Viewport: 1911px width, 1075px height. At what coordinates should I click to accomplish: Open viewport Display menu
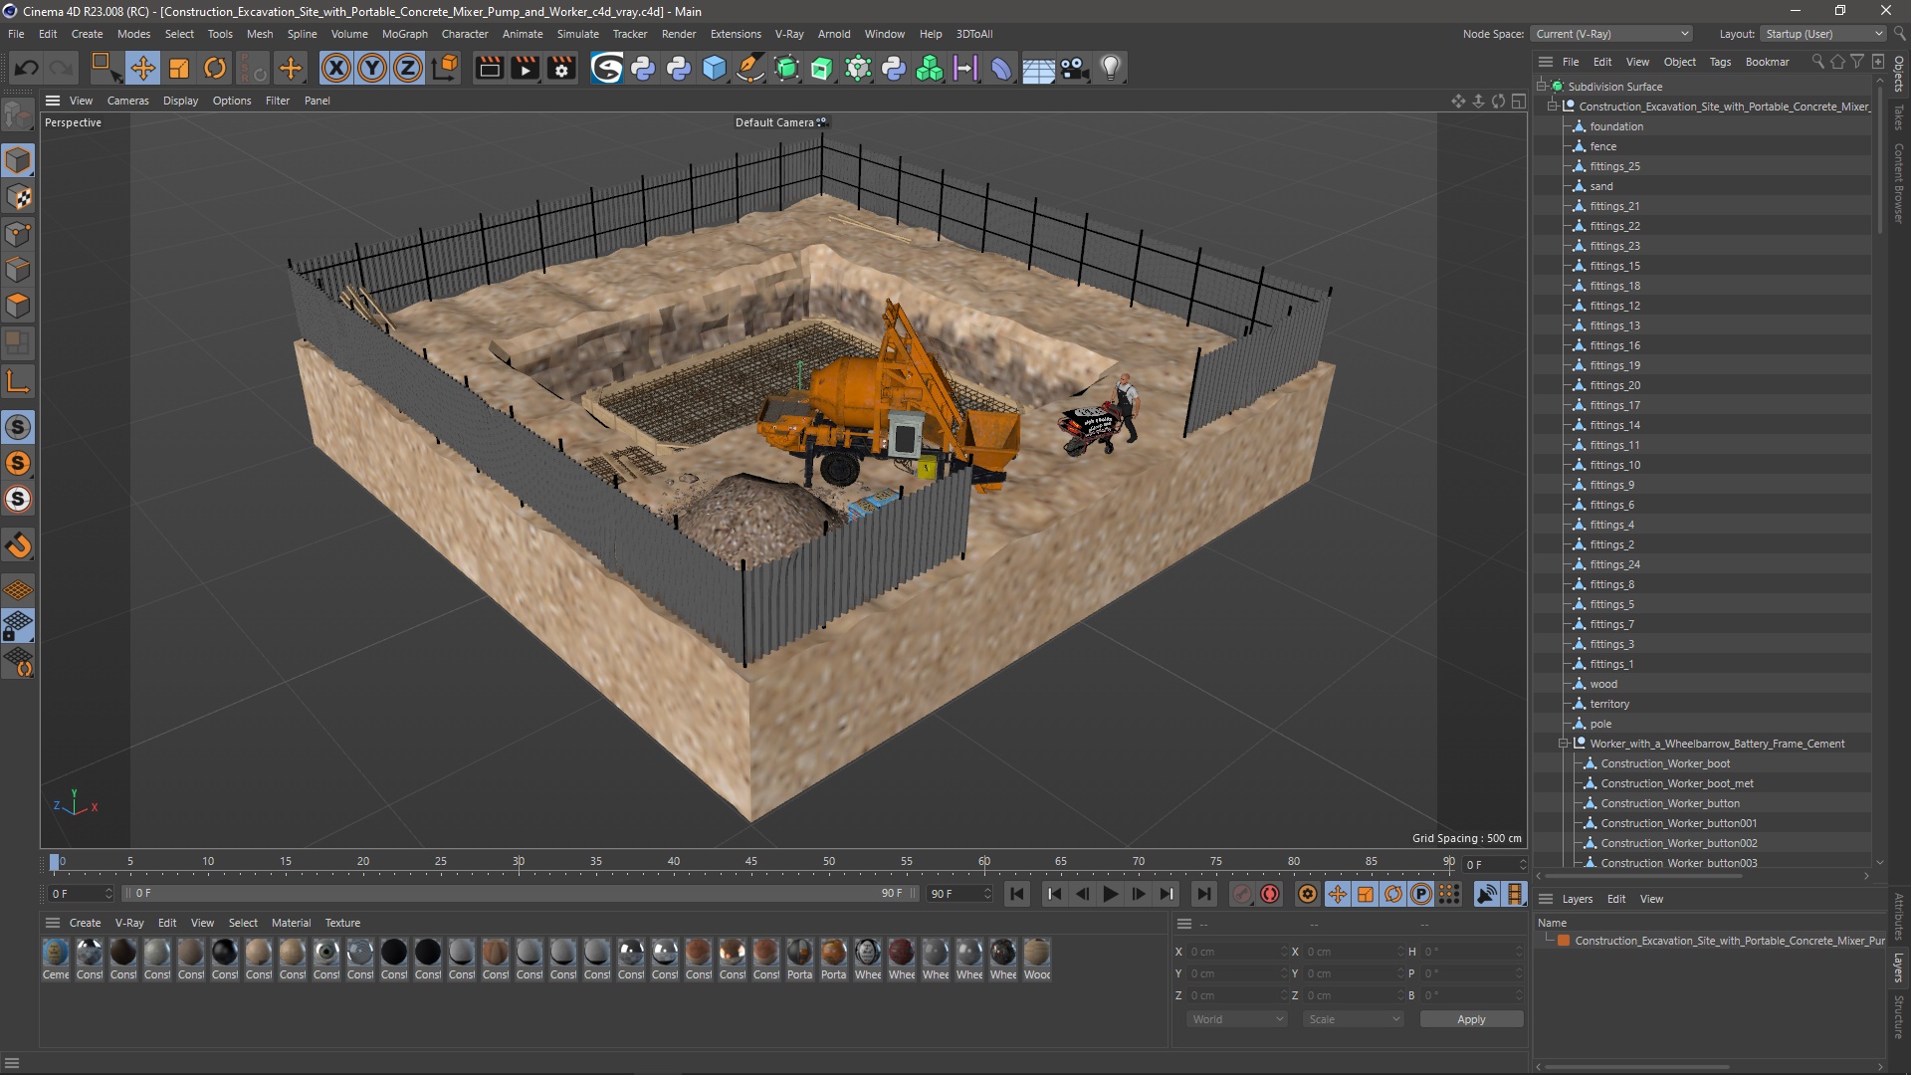pos(180,101)
